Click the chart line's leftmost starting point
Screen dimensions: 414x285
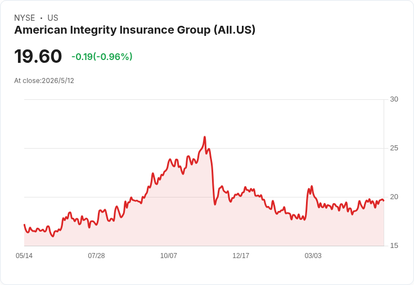point(24,224)
